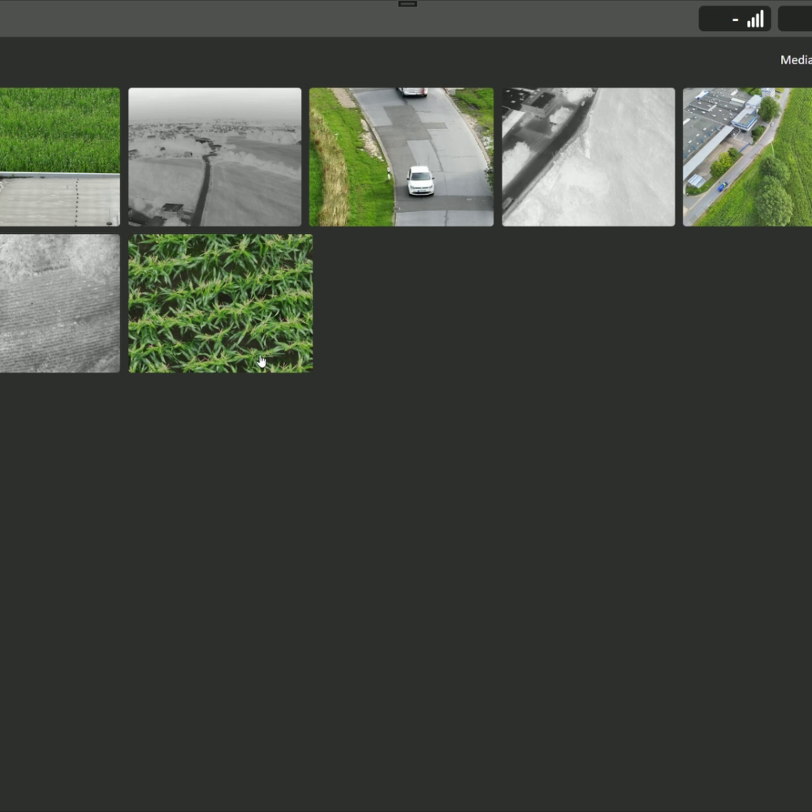Click the gray car at the road top
Screen dimensions: 812x812
(412, 92)
